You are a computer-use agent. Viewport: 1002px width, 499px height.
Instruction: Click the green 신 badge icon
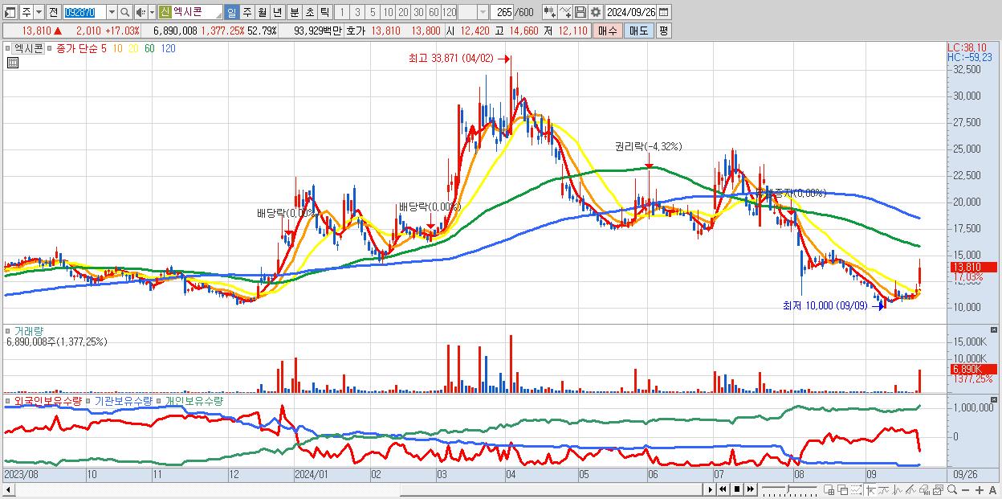click(165, 12)
